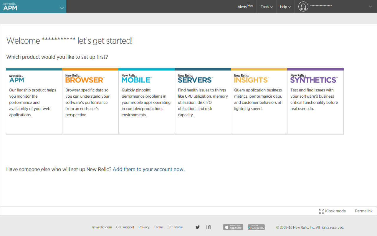Click the Download on the App Store badge
The width and height of the screenshot is (377, 236).
click(233, 227)
